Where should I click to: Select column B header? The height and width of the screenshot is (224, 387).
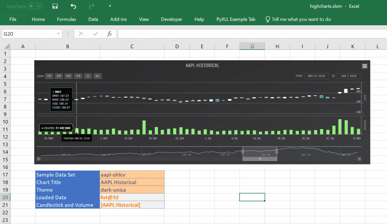click(67, 46)
